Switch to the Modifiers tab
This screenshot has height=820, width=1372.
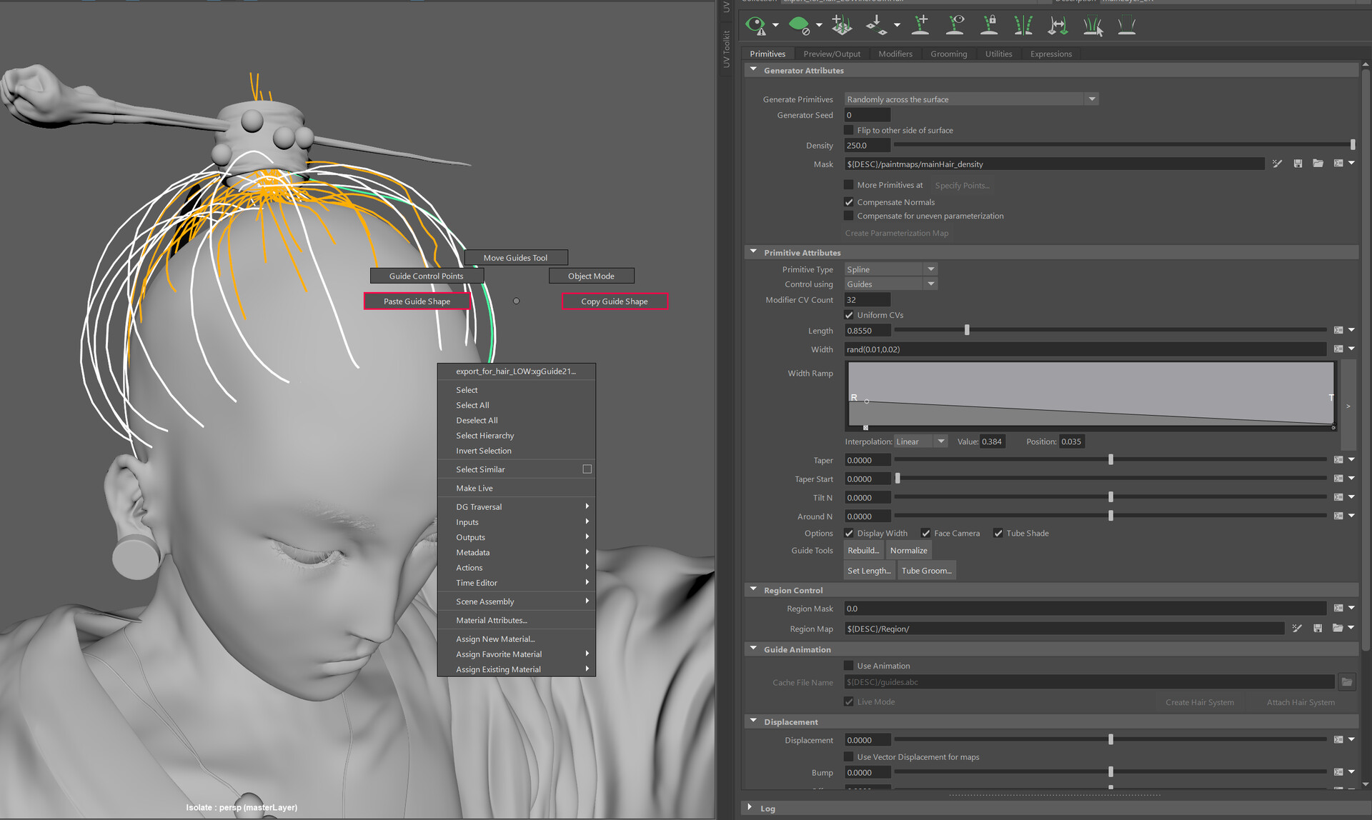tap(895, 54)
